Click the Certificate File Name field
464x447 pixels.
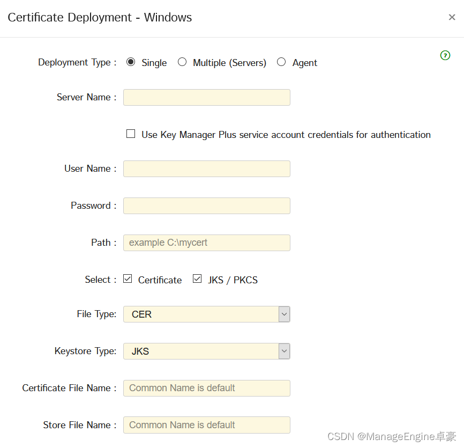click(x=207, y=388)
